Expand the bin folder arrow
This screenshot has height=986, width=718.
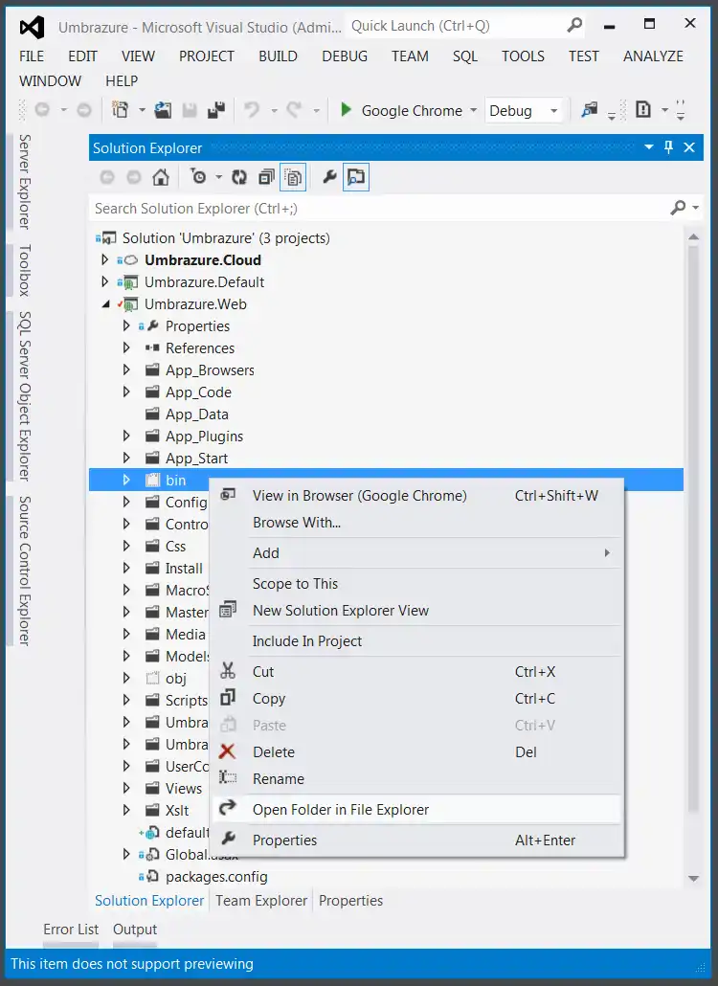126,480
